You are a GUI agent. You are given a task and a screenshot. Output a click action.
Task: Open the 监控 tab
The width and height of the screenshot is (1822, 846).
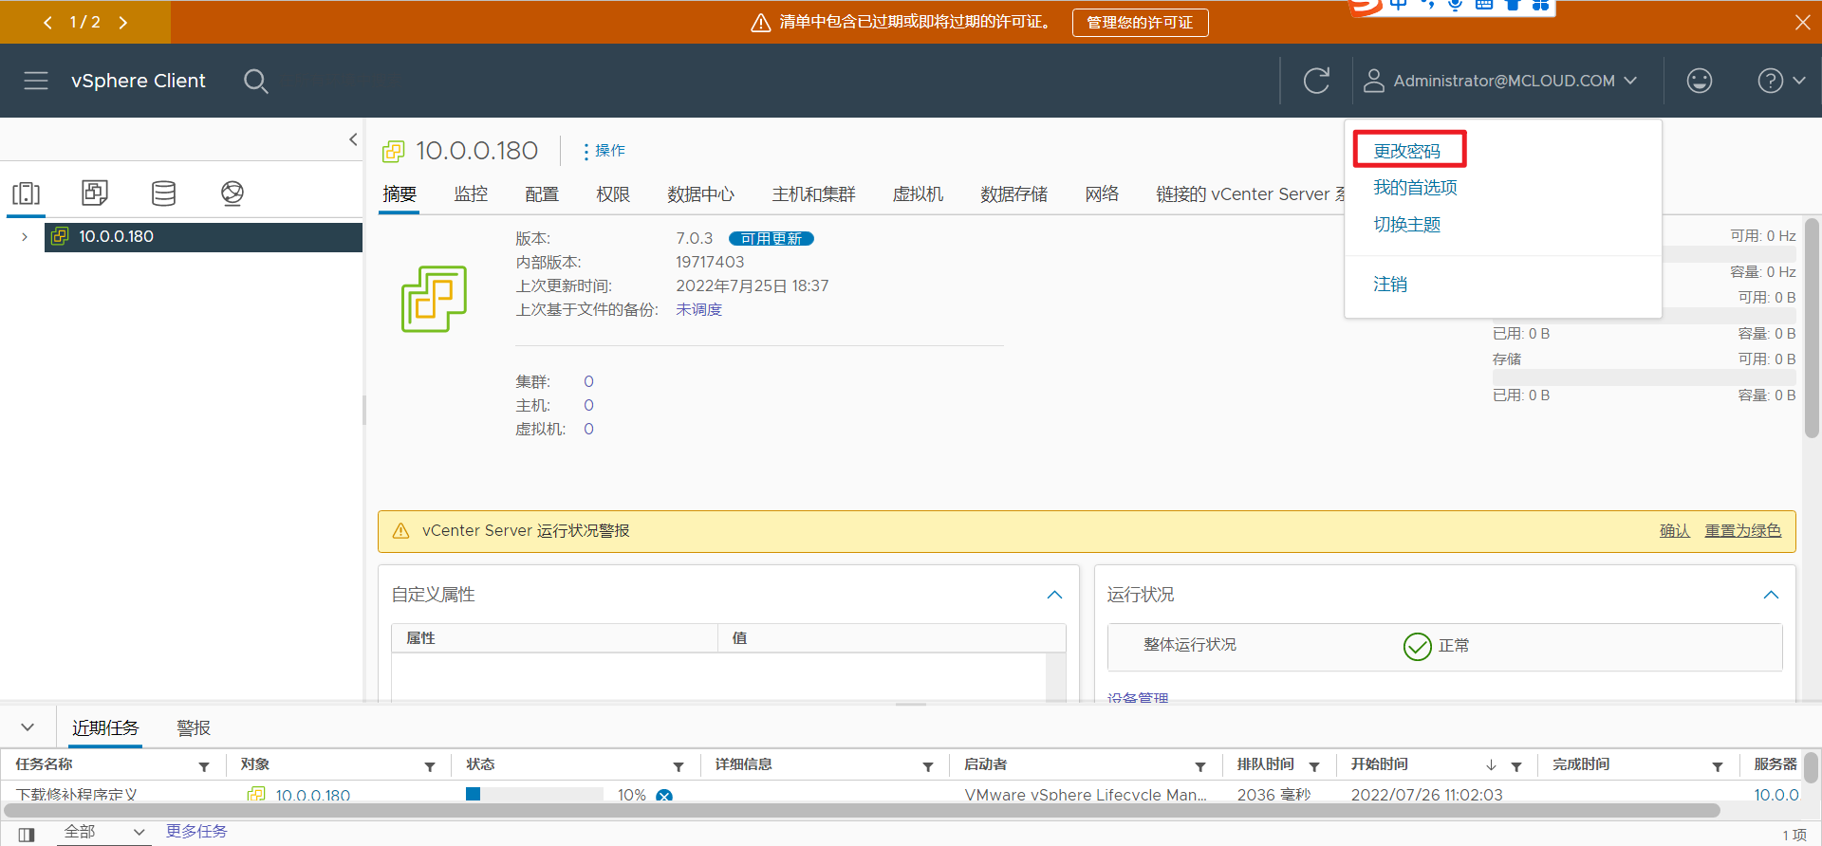pos(471,194)
